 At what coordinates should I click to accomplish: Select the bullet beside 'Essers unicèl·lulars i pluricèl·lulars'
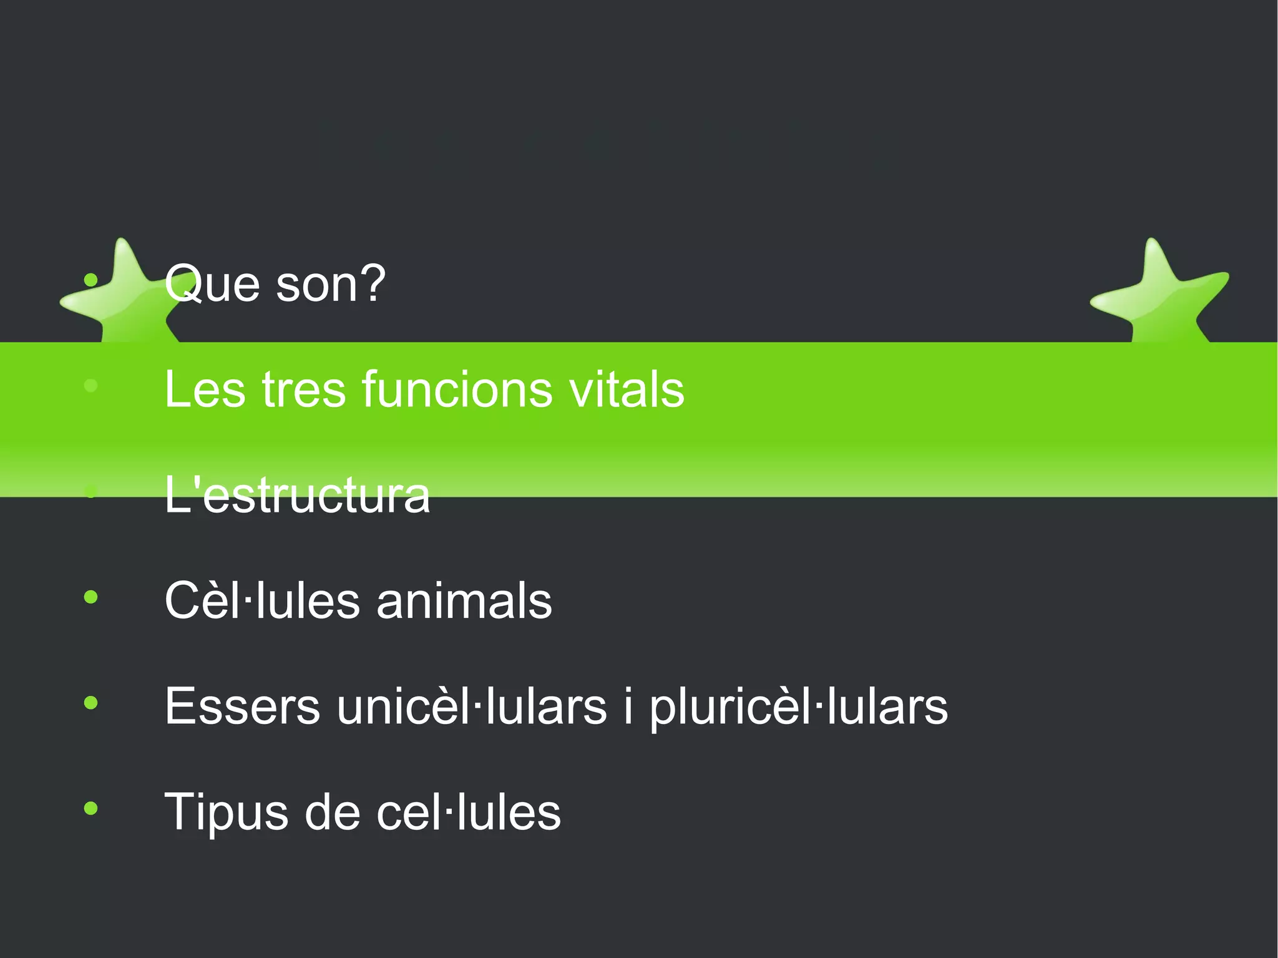click(x=91, y=703)
